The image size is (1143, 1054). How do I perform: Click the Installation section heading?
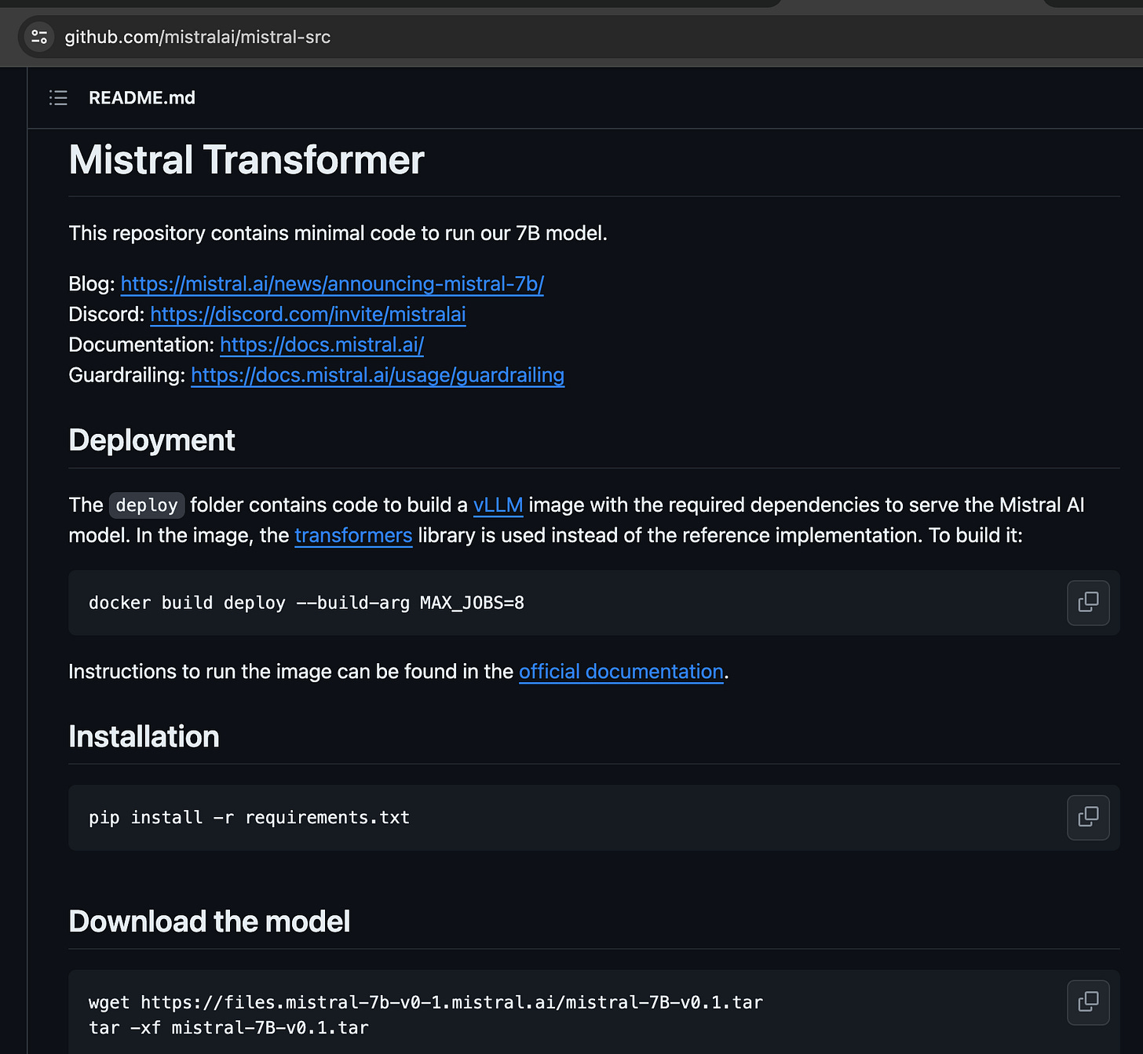144,736
